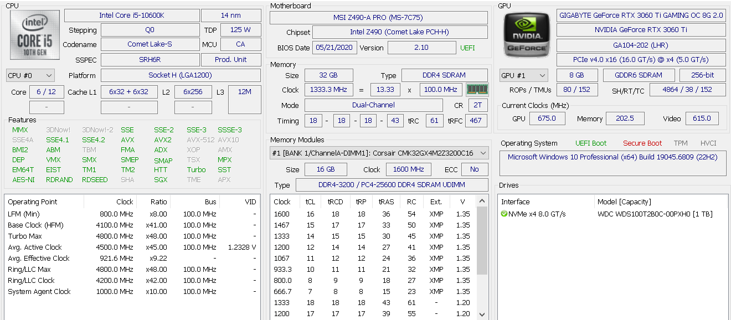
Task: Select the 16 GB module size field
Action: (326, 169)
